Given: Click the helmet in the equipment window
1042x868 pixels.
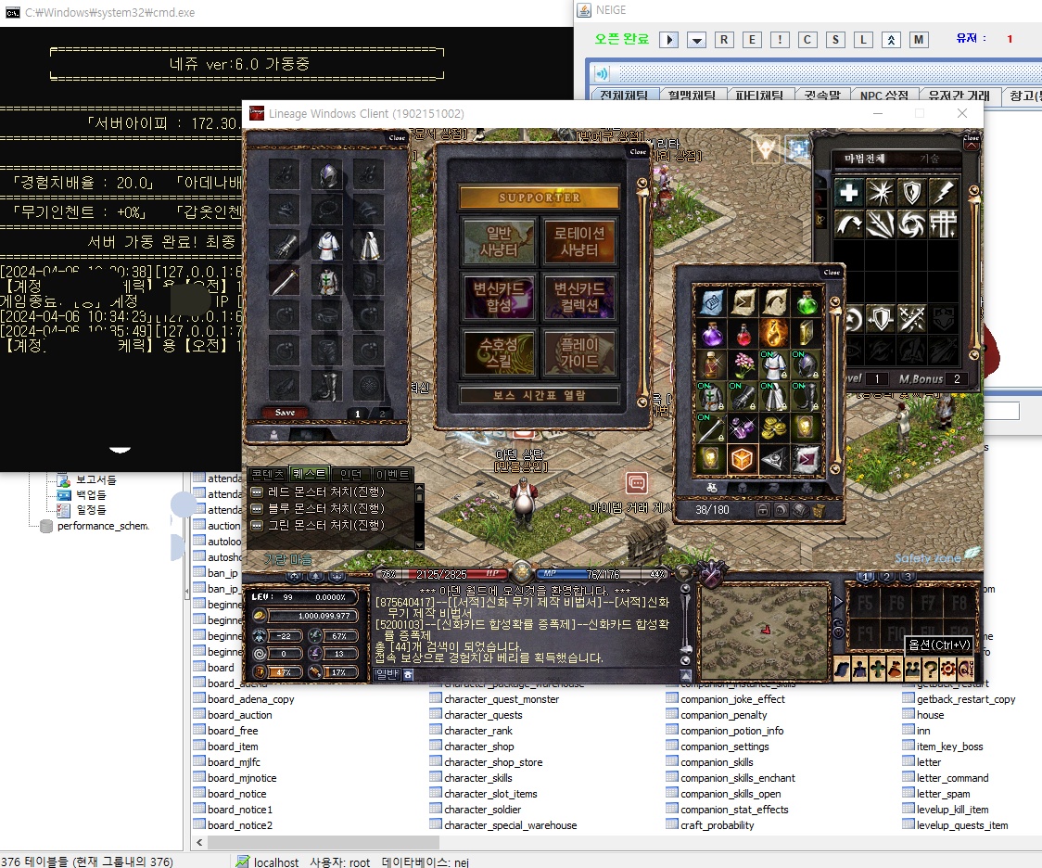Looking at the screenshot, I should [327, 174].
